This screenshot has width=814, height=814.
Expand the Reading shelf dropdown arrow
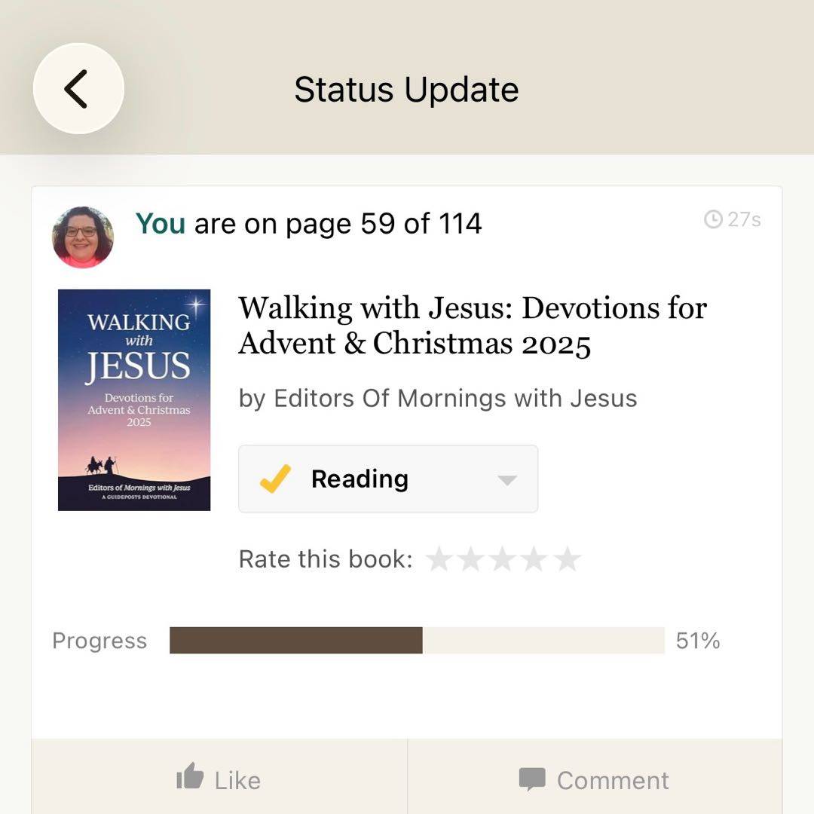[x=507, y=480]
